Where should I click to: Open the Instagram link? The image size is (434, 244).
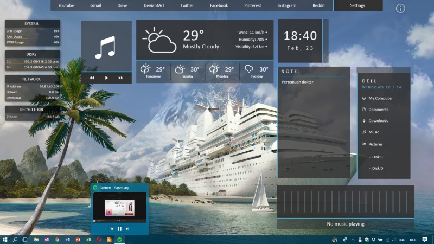(287, 5)
